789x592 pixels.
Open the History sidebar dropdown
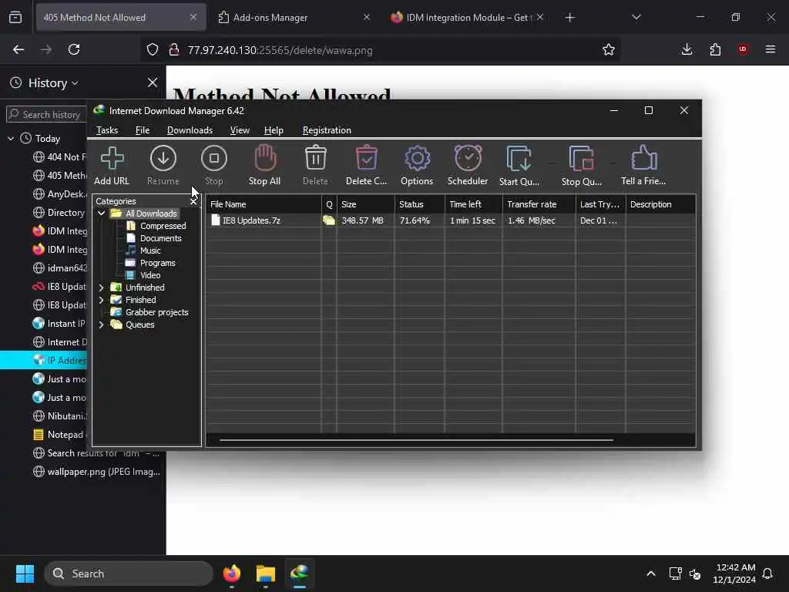(53, 83)
